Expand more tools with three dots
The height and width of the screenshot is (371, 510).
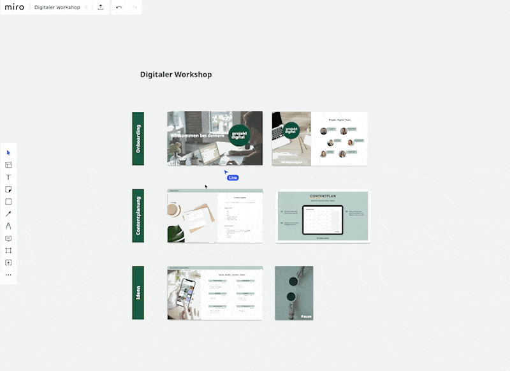click(8, 275)
